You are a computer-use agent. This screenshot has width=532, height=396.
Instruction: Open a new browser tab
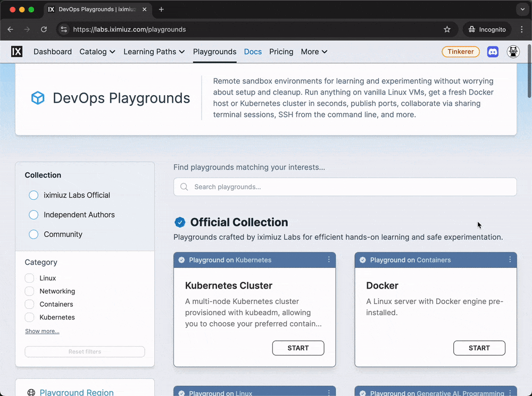pyautogui.click(x=161, y=10)
